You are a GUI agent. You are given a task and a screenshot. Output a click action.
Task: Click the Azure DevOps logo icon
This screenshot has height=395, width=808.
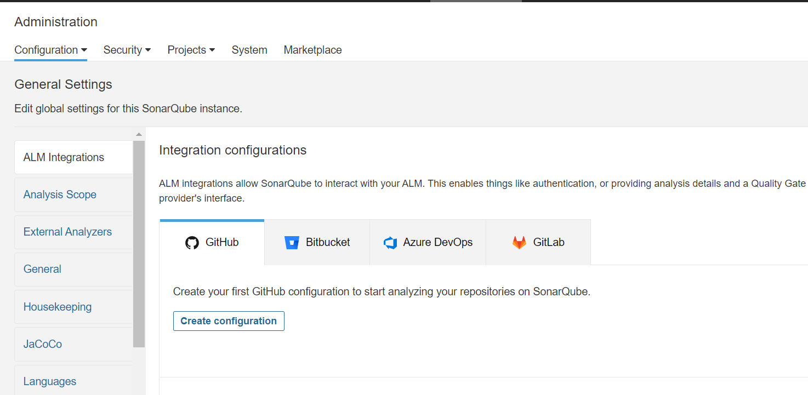[390, 243]
